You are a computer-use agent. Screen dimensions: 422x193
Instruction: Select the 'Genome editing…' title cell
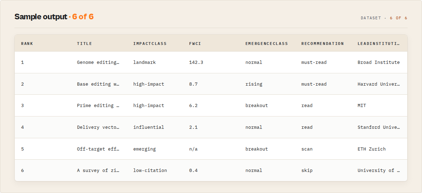98,62
